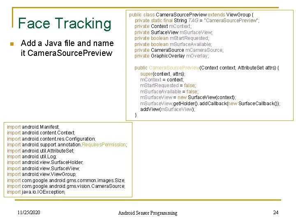Click the gms.vision.CameraSource import line
Image resolution: width=296 pixels, height=222 pixels.
[x=66, y=186]
